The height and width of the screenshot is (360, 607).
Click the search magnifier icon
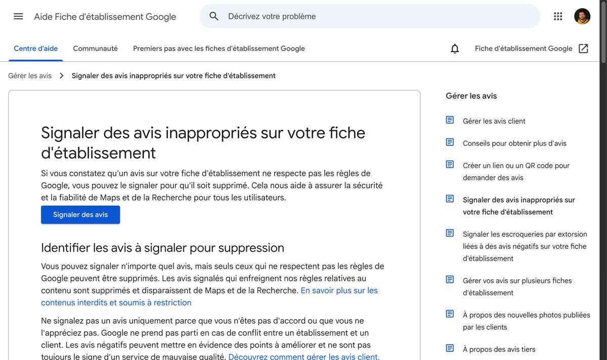(x=214, y=16)
